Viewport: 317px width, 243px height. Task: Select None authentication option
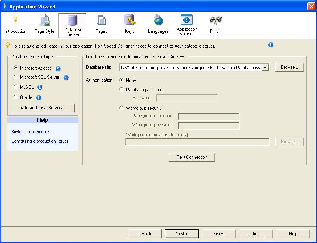click(x=121, y=80)
